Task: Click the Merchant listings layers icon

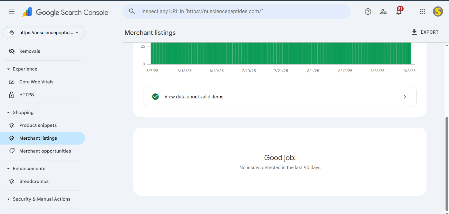Action: (12, 138)
